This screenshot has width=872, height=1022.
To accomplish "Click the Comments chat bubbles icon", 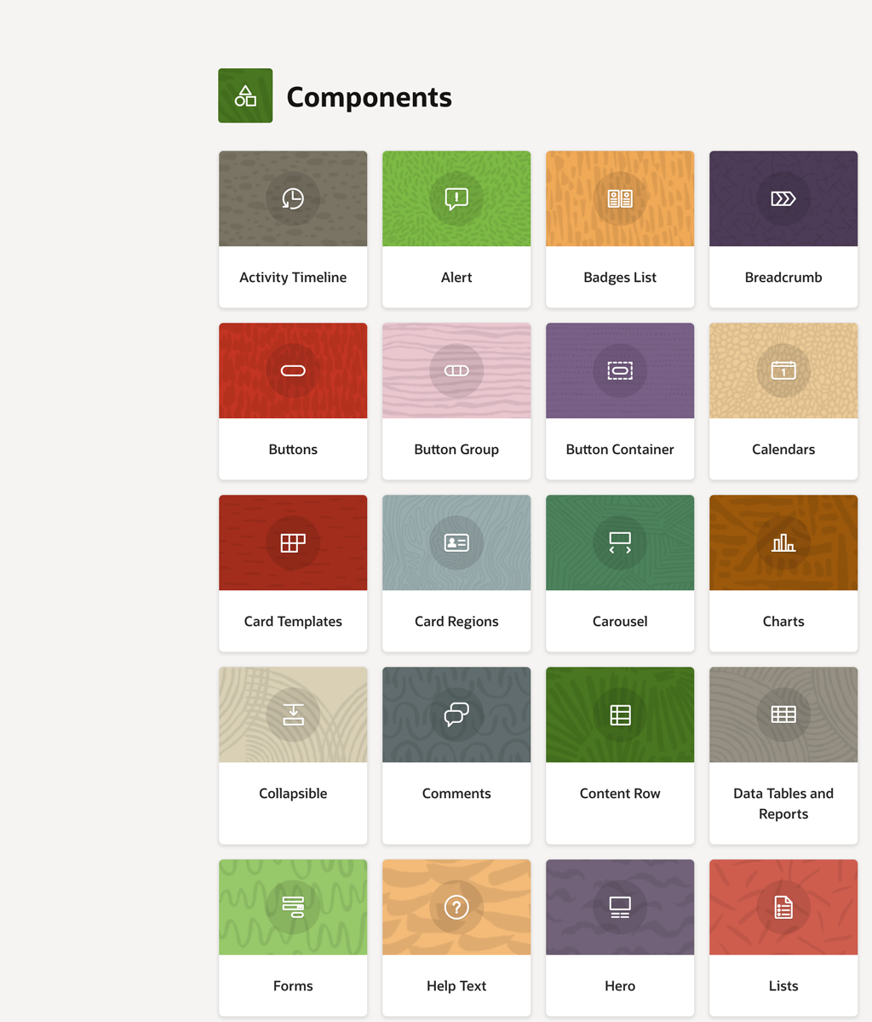I will (x=456, y=715).
